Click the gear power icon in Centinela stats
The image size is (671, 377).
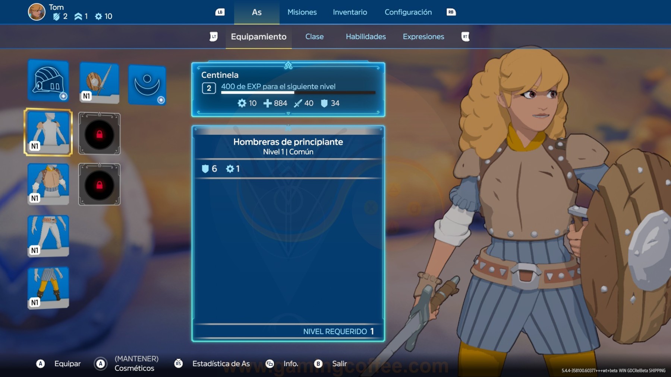242,103
